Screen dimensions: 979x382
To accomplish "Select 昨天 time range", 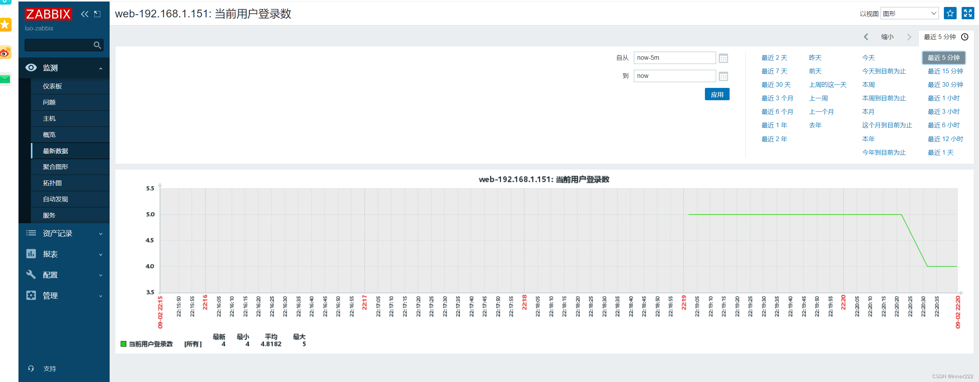I will [815, 58].
